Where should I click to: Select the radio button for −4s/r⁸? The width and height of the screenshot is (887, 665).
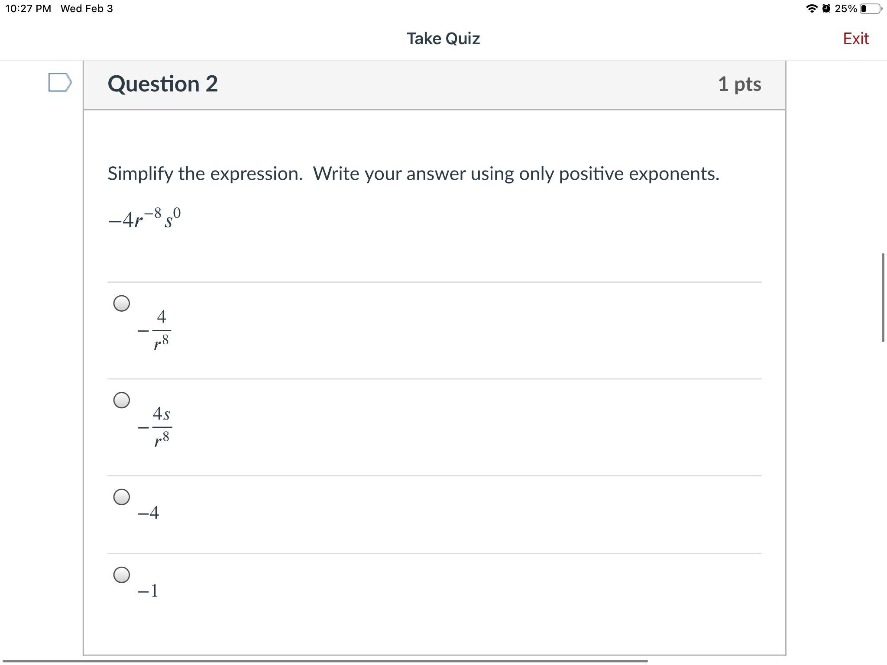tap(122, 400)
